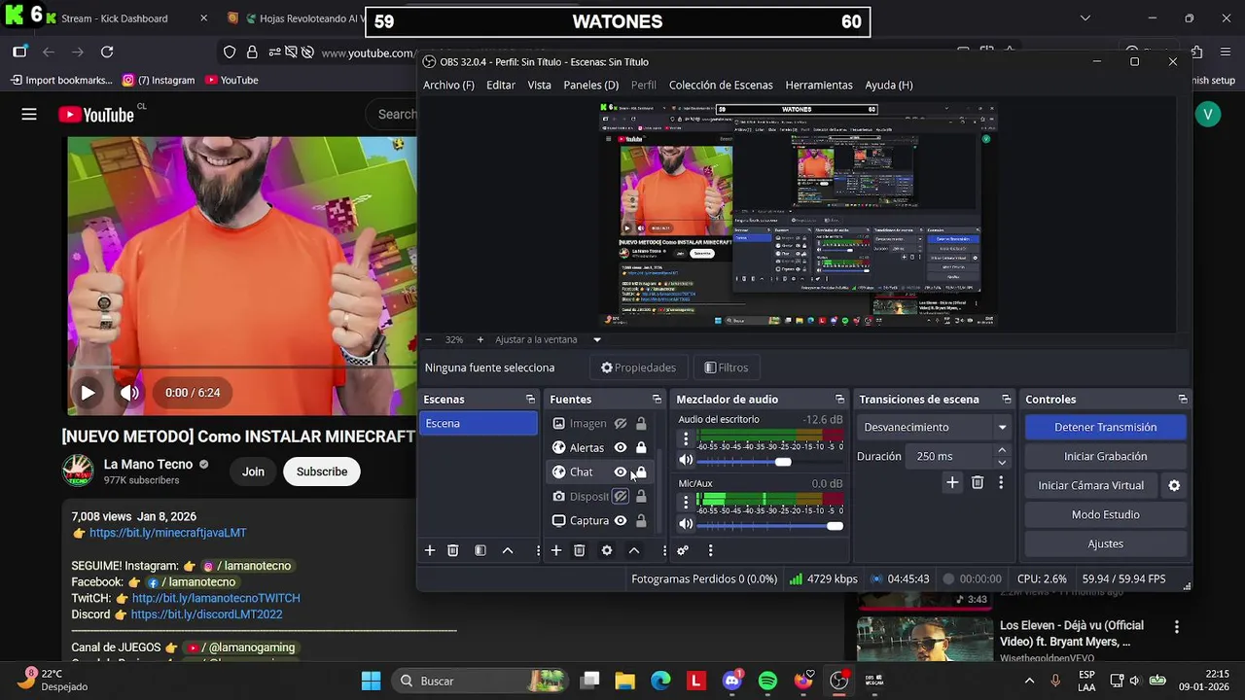Open preview scaling dropdown arrow

(x=597, y=339)
